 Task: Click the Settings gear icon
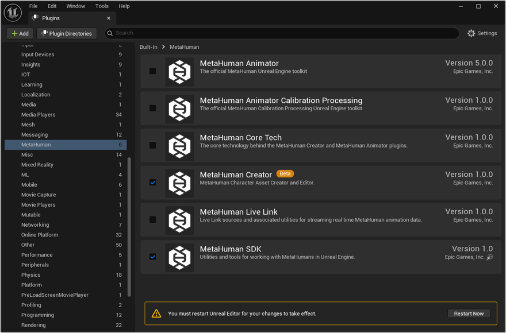[471, 33]
